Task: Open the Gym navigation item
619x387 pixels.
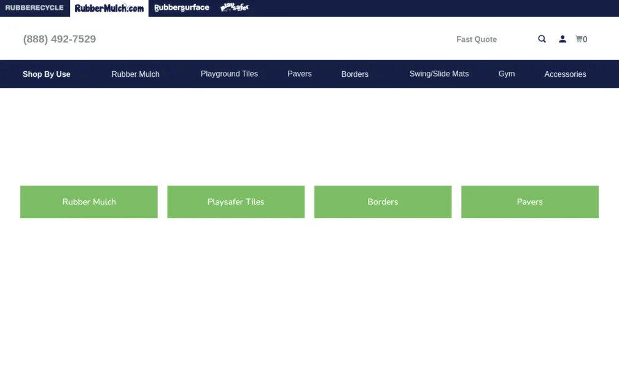Action: point(507,74)
